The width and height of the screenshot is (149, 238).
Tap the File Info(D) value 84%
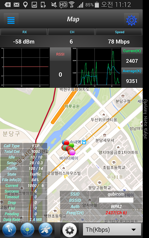click(x=35, y=180)
